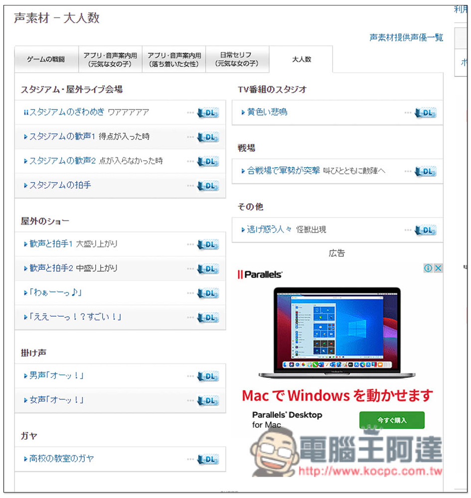471x498 pixels.
Task: Click DL icon beside 黄色い悲鳴
Action: (x=426, y=113)
